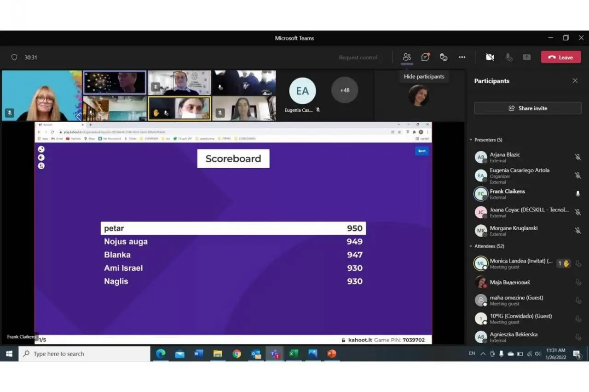Click the Kahoot fullscreen icon

pos(41,149)
